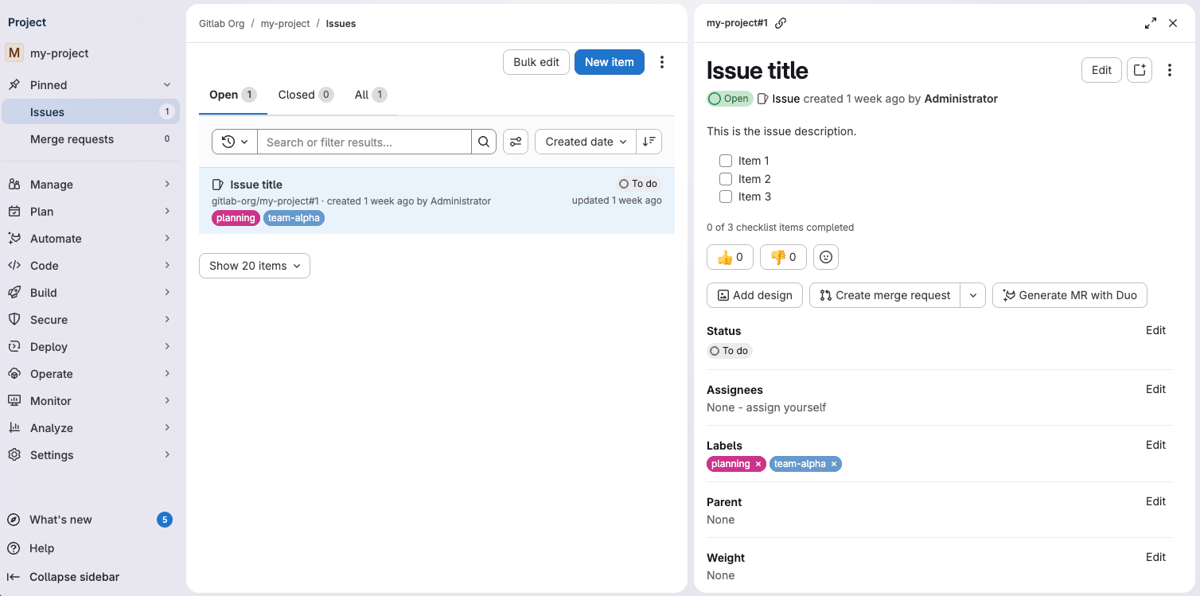1200x596 pixels.
Task: Check the Item 2 checkbox
Action: (x=726, y=179)
